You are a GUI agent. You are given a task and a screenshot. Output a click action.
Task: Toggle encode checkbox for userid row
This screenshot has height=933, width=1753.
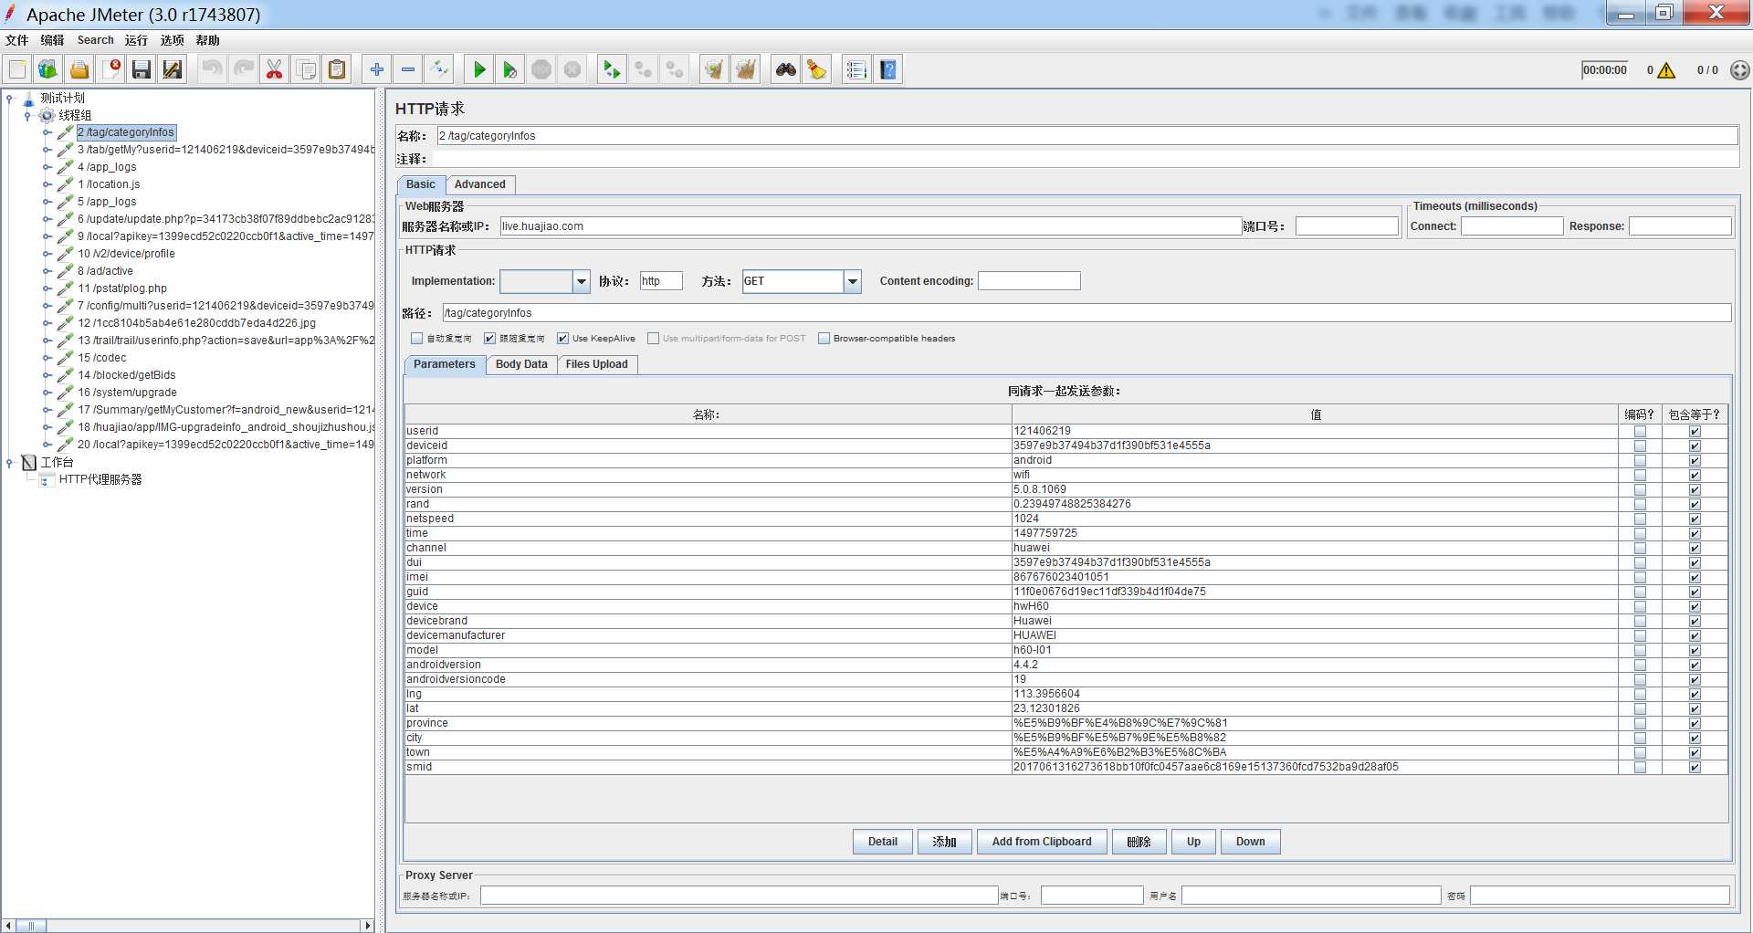pos(1640,431)
